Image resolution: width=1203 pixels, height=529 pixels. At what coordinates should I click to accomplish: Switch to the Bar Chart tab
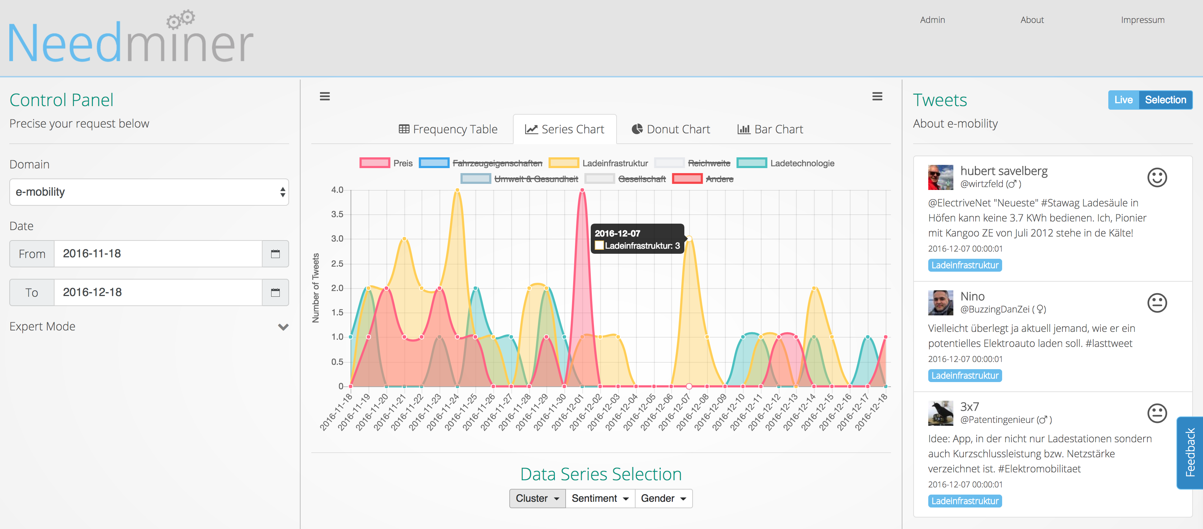click(770, 129)
